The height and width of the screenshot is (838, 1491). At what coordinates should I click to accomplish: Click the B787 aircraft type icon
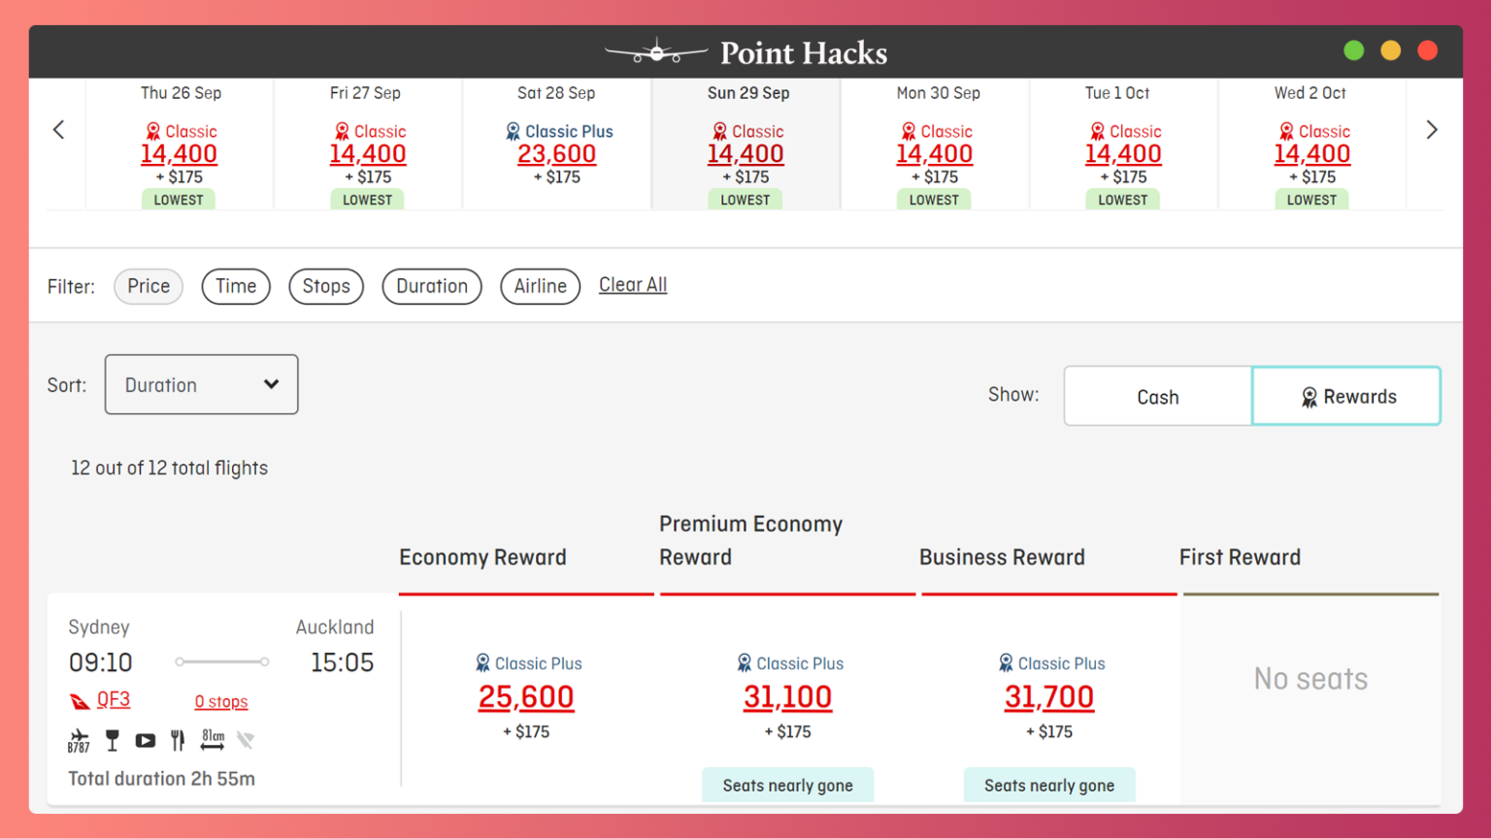pyautogui.click(x=79, y=739)
